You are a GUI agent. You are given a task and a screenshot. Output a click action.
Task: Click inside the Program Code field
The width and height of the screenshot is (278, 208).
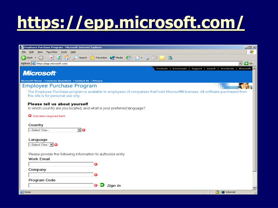pyautogui.click(x=61, y=185)
